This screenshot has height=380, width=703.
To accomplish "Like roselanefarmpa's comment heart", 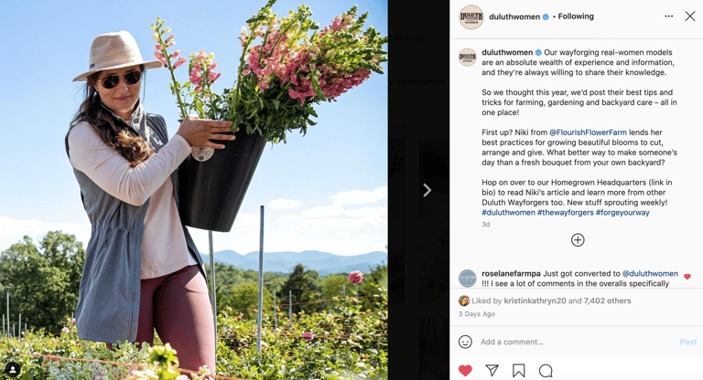I will (x=687, y=277).
